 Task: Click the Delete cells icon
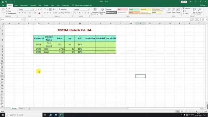(x=174, y=9)
